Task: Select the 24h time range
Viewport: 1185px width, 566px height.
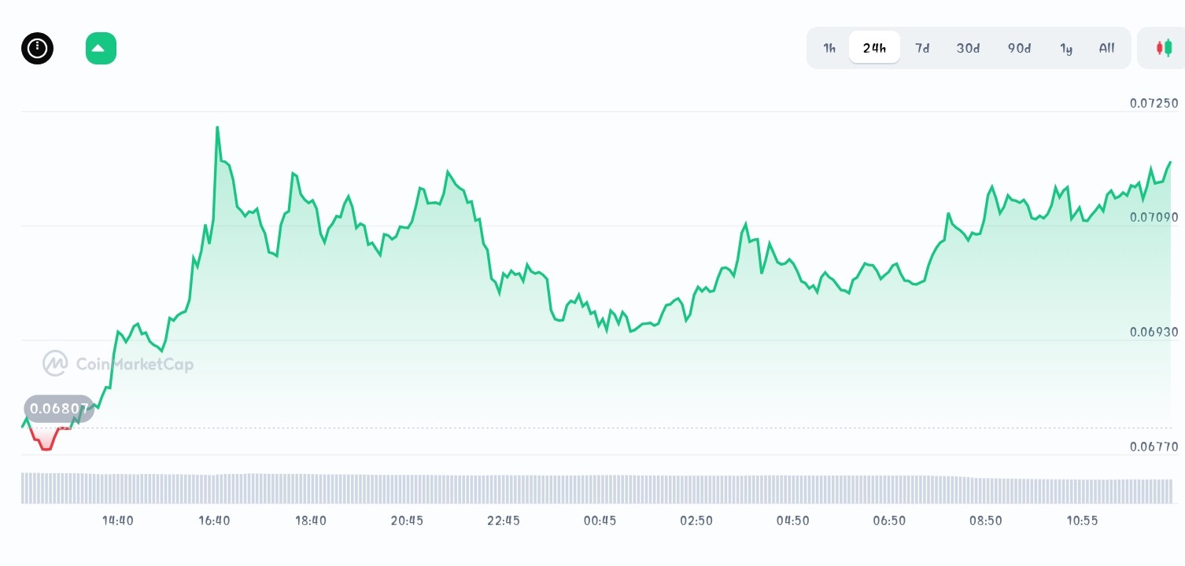Action: [x=874, y=48]
